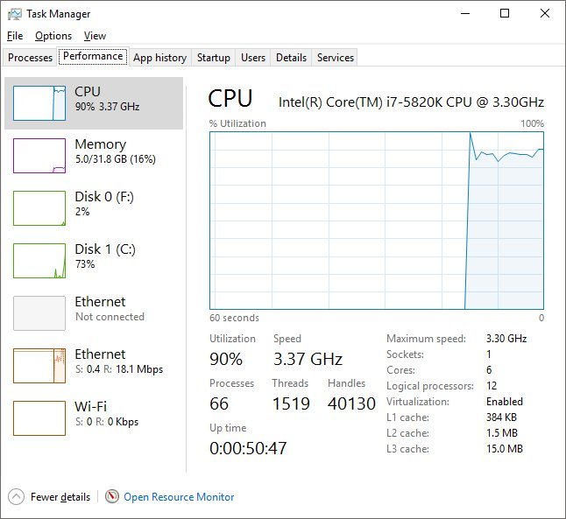Click the L3 cache 15.0 MB value

pos(505,449)
